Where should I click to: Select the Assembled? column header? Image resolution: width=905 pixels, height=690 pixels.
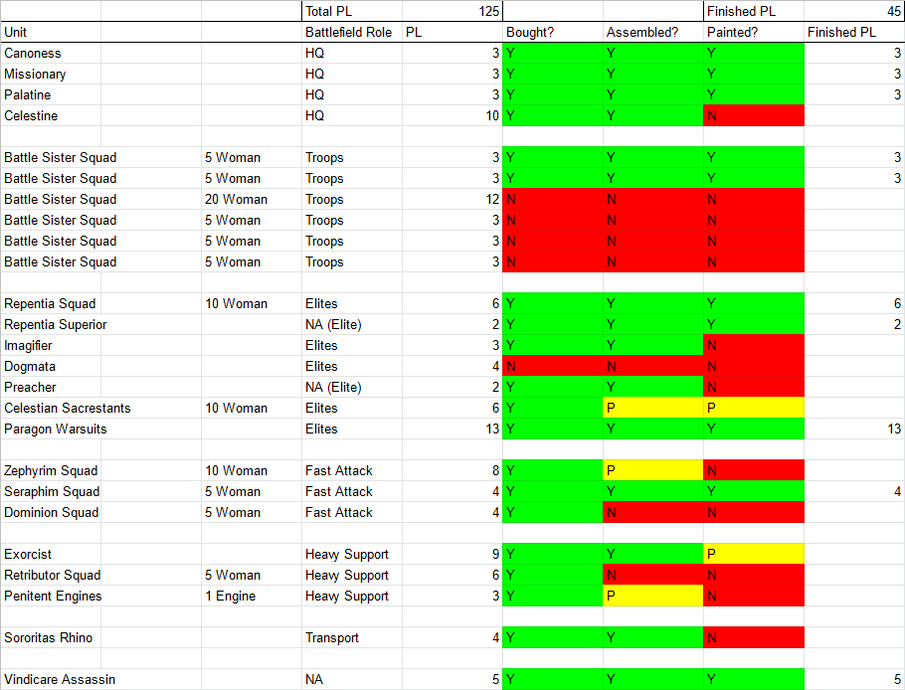(x=652, y=32)
